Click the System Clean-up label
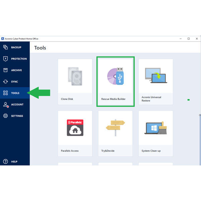Viewport: 201px width, 201px height. (151, 151)
